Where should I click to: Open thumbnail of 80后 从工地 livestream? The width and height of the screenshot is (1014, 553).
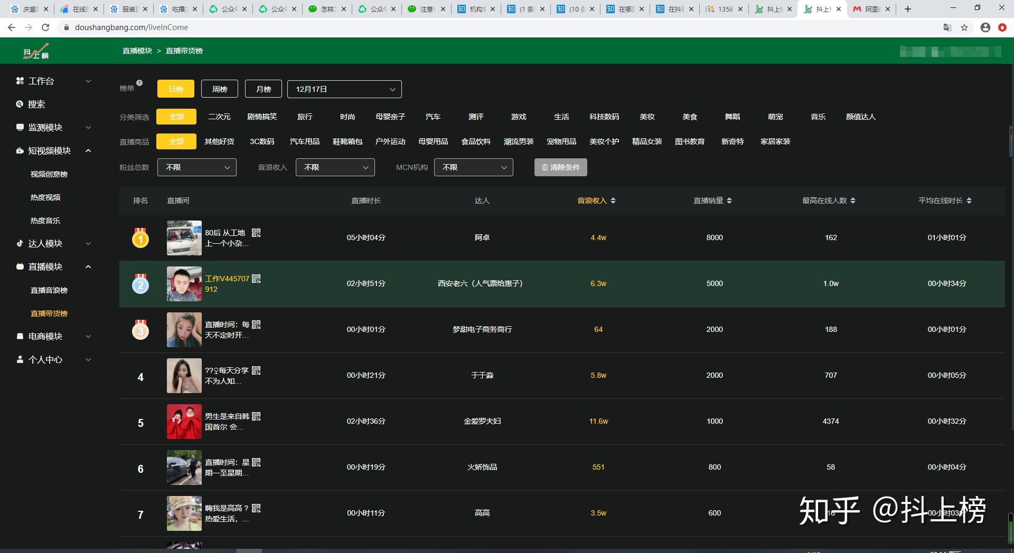click(184, 238)
